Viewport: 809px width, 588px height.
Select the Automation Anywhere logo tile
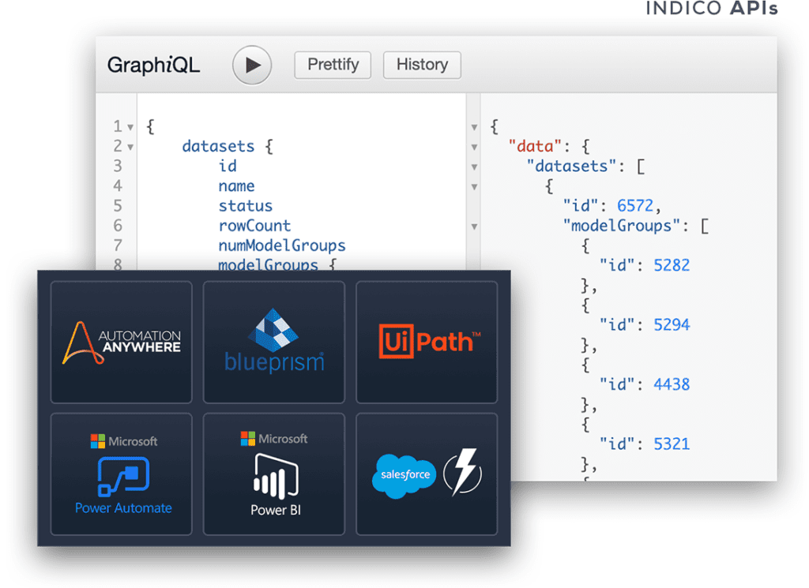(x=122, y=342)
